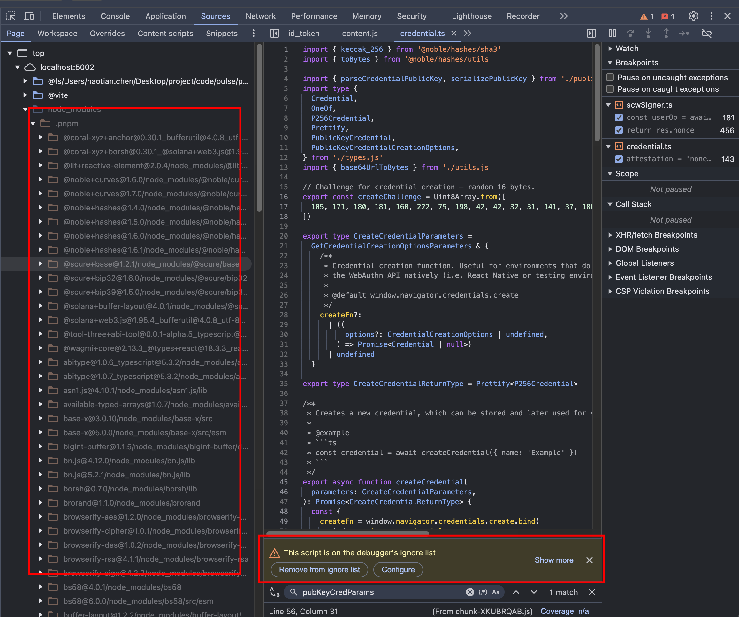Viewport: 739px width, 617px height.
Task: Close the search bar
Action: 592,592
